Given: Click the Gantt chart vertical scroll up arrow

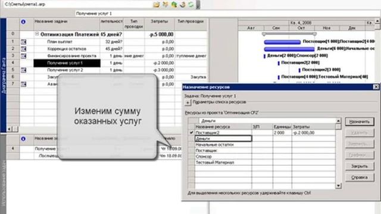Looking at the screenshot, I should pyautogui.click(x=377, y=21).
